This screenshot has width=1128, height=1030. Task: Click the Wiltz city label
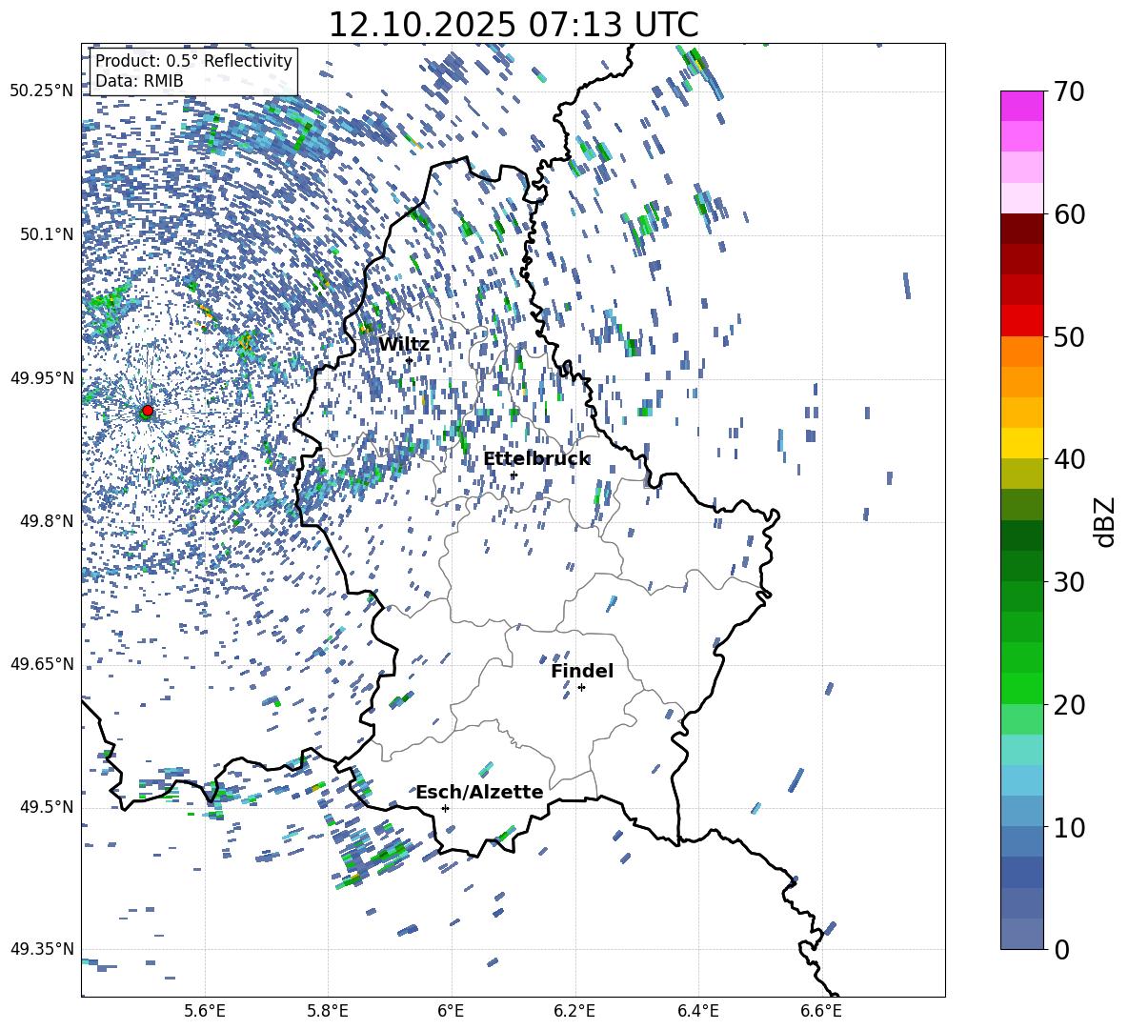point(404,345)
